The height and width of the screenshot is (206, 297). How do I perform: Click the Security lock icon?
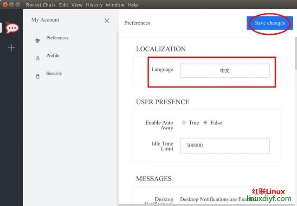(38, 76)
